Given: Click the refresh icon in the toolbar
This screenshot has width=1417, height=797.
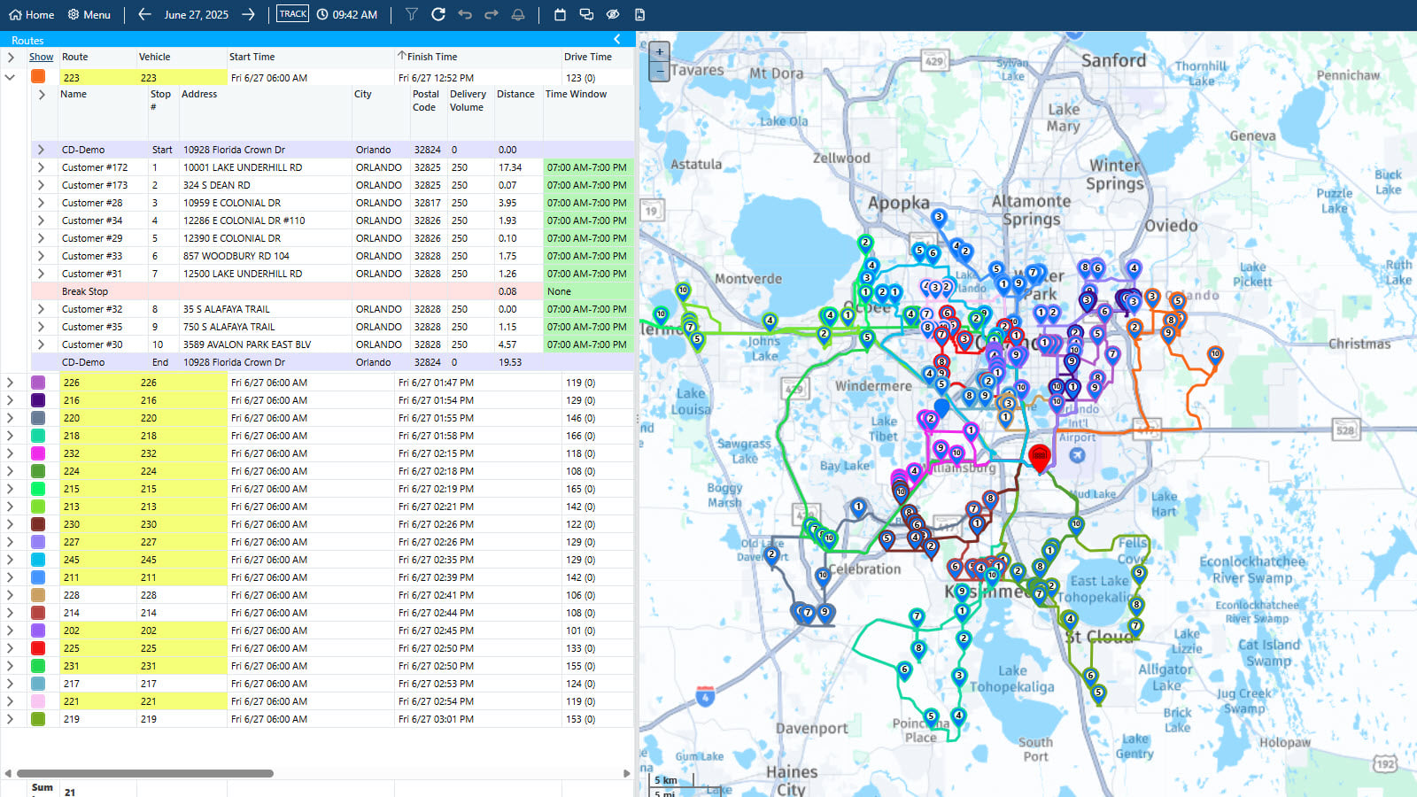Looking at the screenshot, I should (x=438, y=14).
